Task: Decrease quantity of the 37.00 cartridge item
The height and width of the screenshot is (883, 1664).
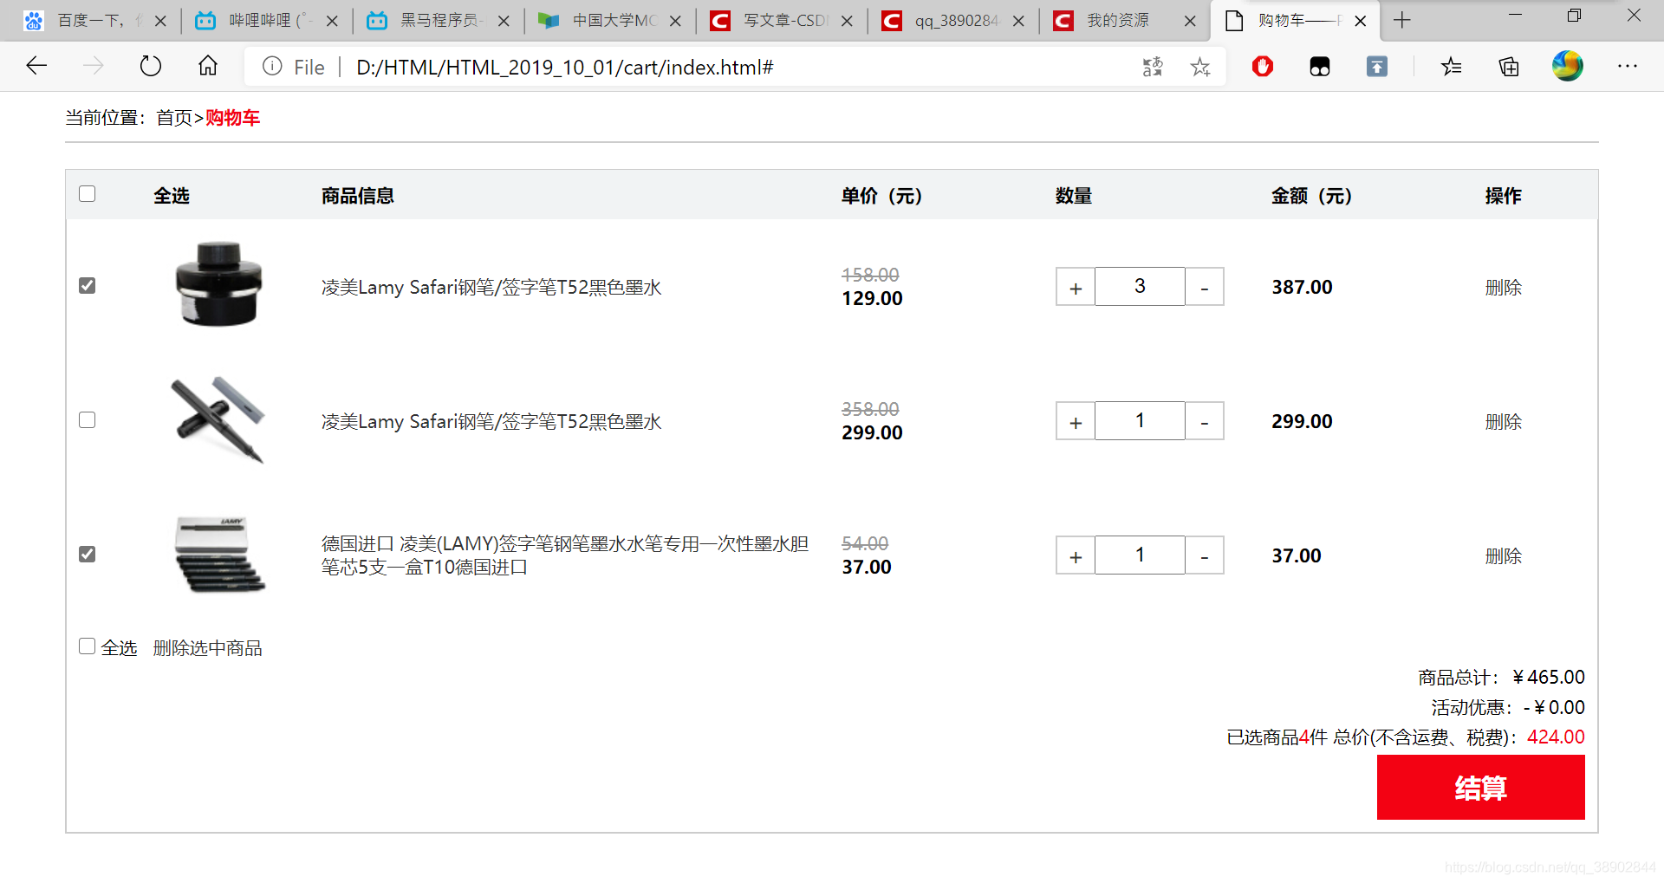Action: [1205, 555]
